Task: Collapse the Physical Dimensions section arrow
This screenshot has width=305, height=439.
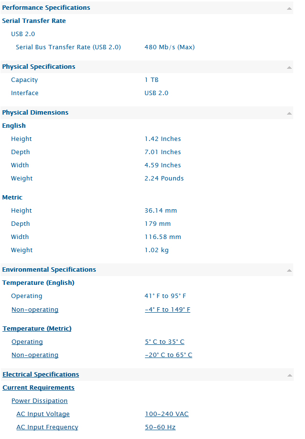Action: [x=289, y=113]
